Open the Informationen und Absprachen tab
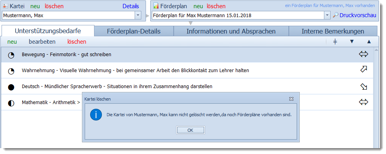The width and height of the screenshot is (386, 154). click(x=231, y=31)
